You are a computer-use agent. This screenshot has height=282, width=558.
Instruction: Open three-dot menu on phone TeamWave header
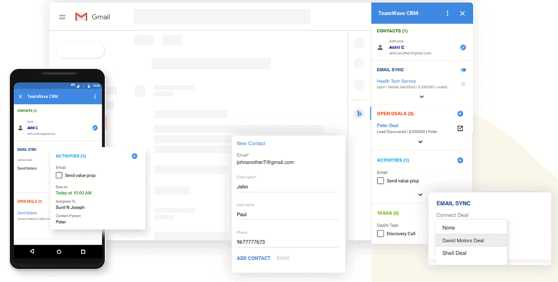click(95, 96)
